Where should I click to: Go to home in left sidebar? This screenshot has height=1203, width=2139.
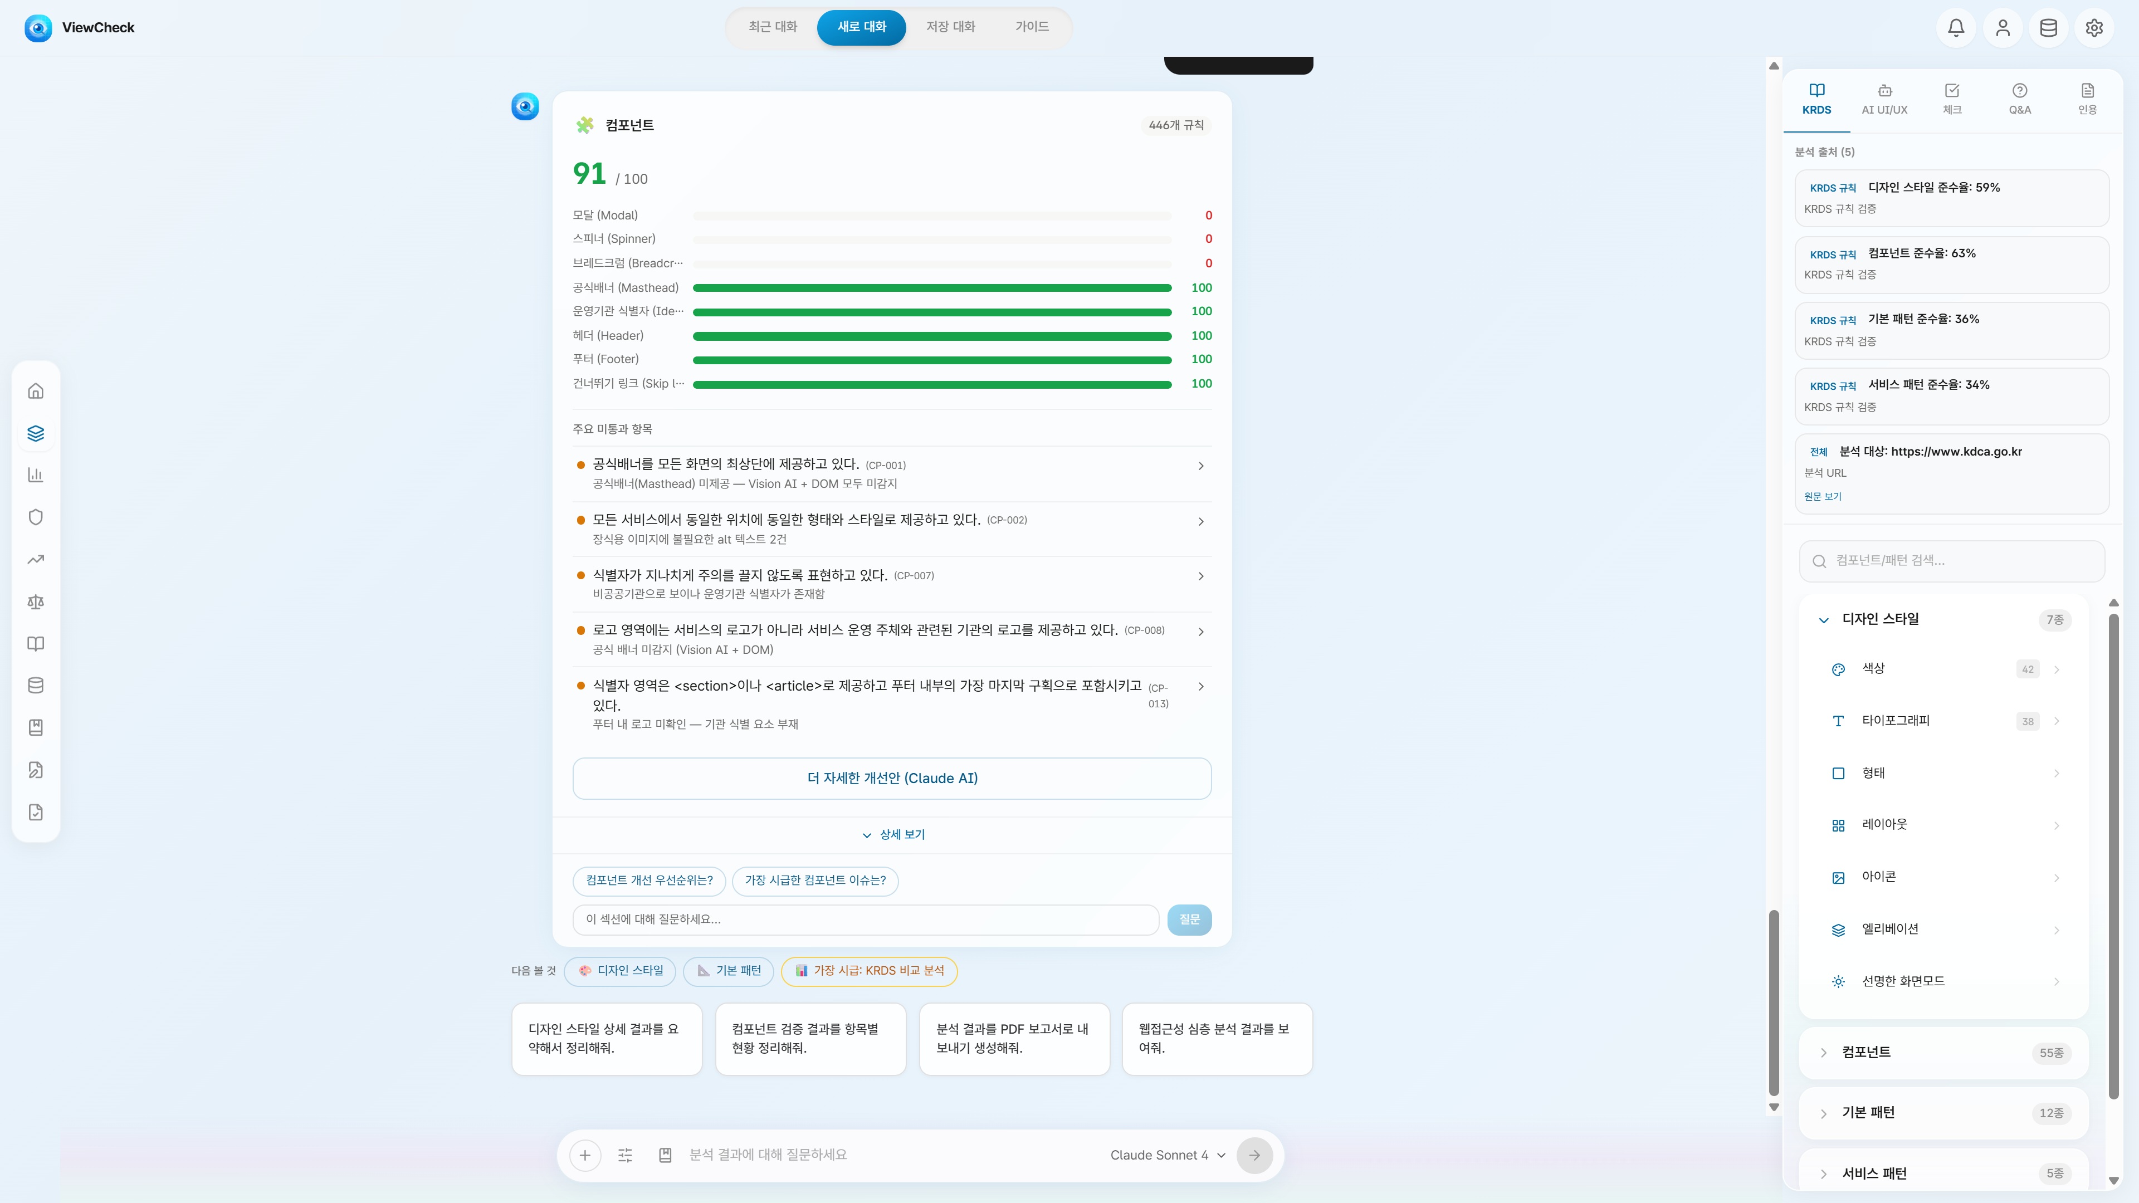click(x=36, y=390)
